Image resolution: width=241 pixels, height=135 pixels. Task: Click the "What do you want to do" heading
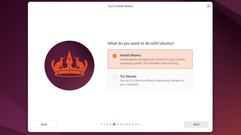[141, 43]
